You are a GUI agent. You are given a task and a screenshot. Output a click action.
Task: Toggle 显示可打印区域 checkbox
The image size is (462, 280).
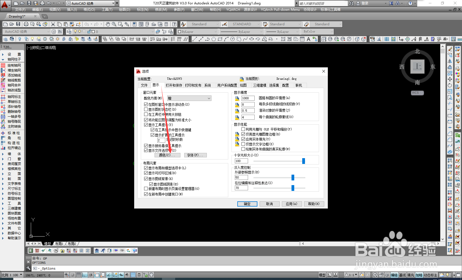[146, 173]
